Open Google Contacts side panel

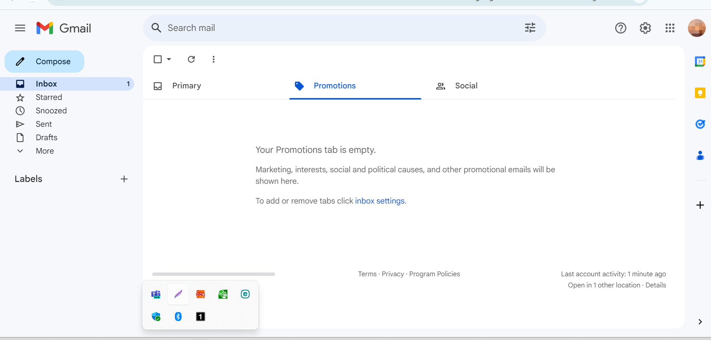tap(700, 155)
